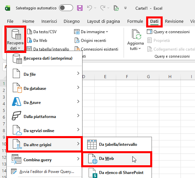Switch to the Formule tab
This screenshot has width=195, height=178.
tap(135, 21)
